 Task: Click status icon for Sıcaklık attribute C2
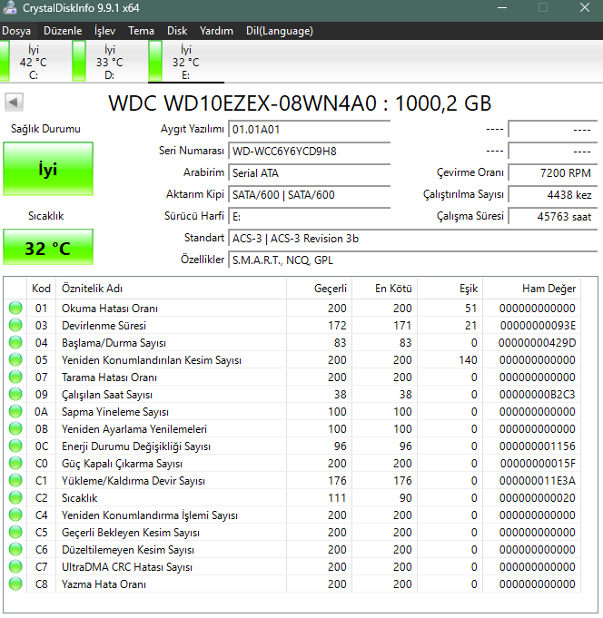(x=15, y=497)
